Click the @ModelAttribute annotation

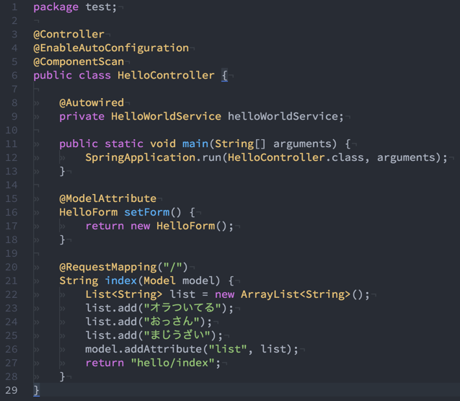coord(107,199)
